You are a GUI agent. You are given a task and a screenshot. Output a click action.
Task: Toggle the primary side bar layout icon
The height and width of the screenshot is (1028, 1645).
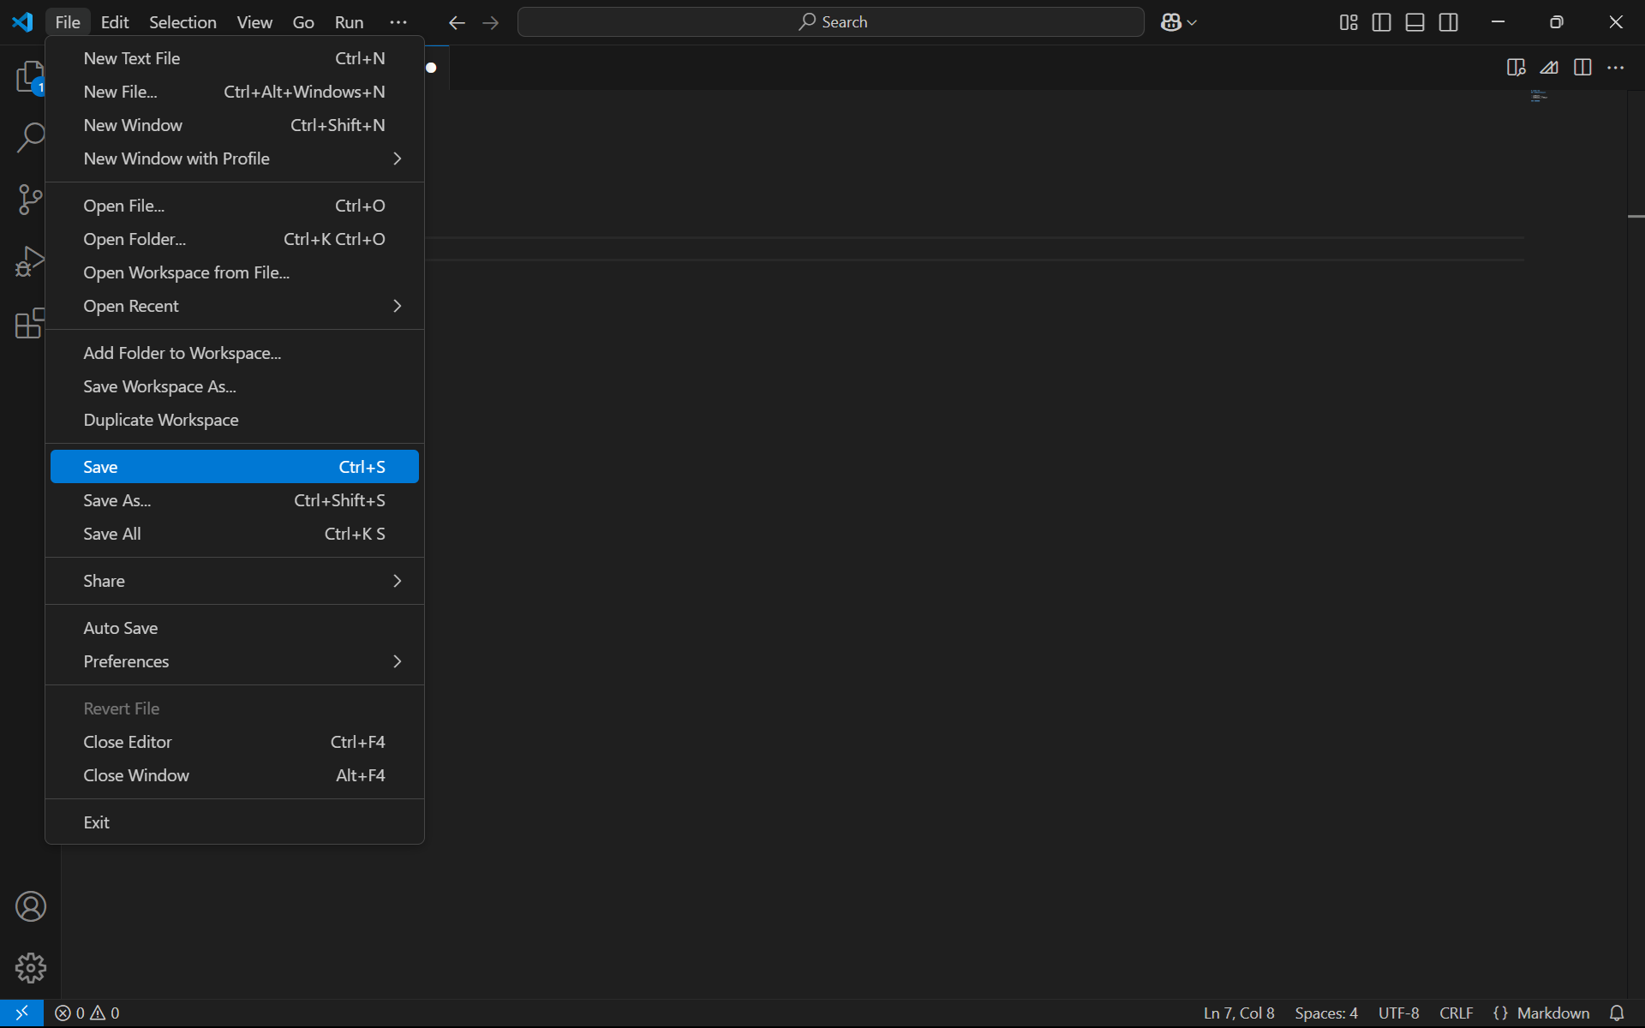click(1381, 22)
